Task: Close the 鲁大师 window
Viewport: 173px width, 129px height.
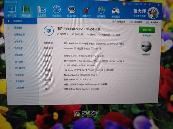Action: (x=158, y=5)
